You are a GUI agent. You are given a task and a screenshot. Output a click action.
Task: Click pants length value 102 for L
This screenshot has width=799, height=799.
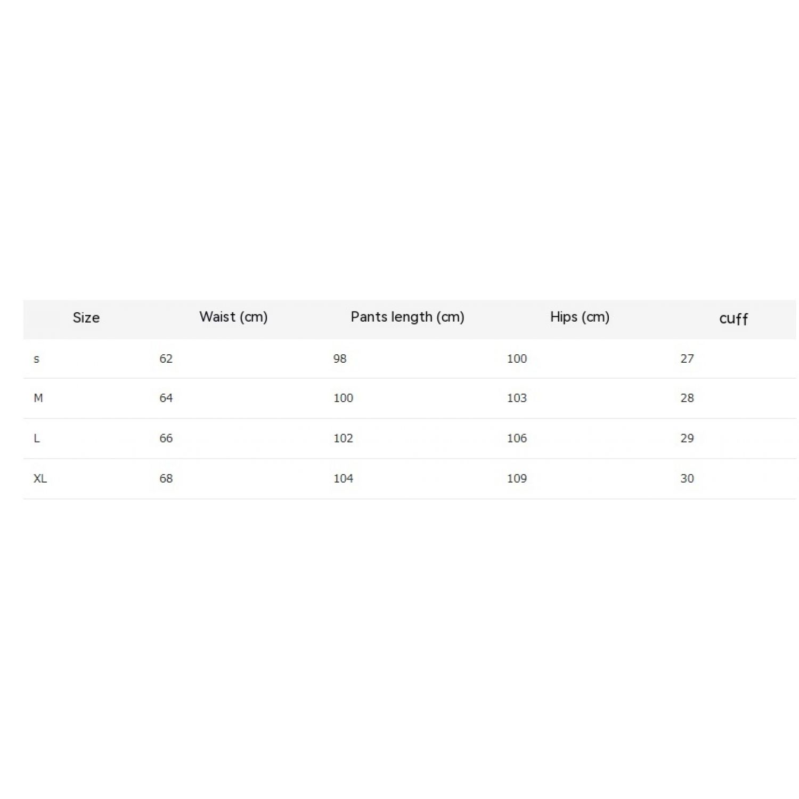pyautogui.click(x=343, y=438)
